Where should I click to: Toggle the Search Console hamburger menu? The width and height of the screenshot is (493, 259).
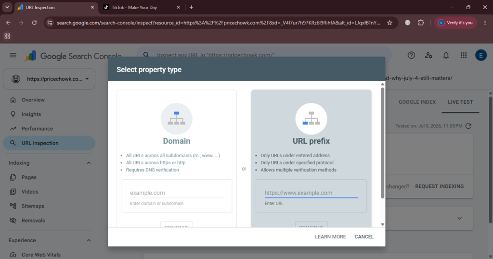point(13,55)
